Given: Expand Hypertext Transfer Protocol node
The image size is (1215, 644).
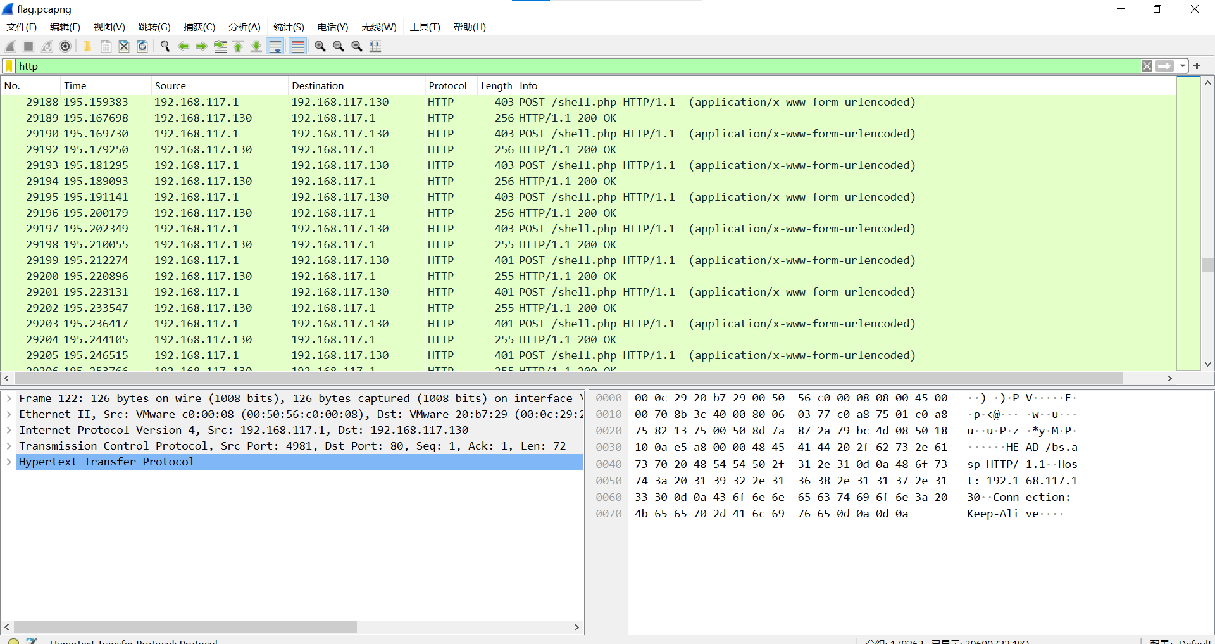Looking at the screenshot, I should [x=9, y=462].
